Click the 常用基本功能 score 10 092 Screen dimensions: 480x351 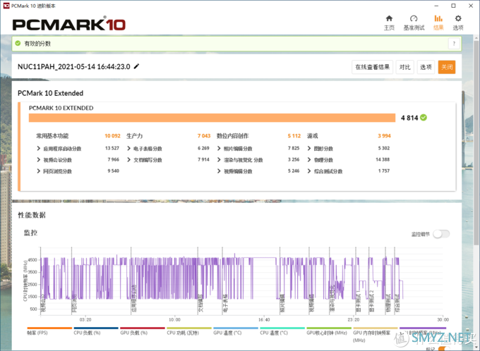coord(112,136)
